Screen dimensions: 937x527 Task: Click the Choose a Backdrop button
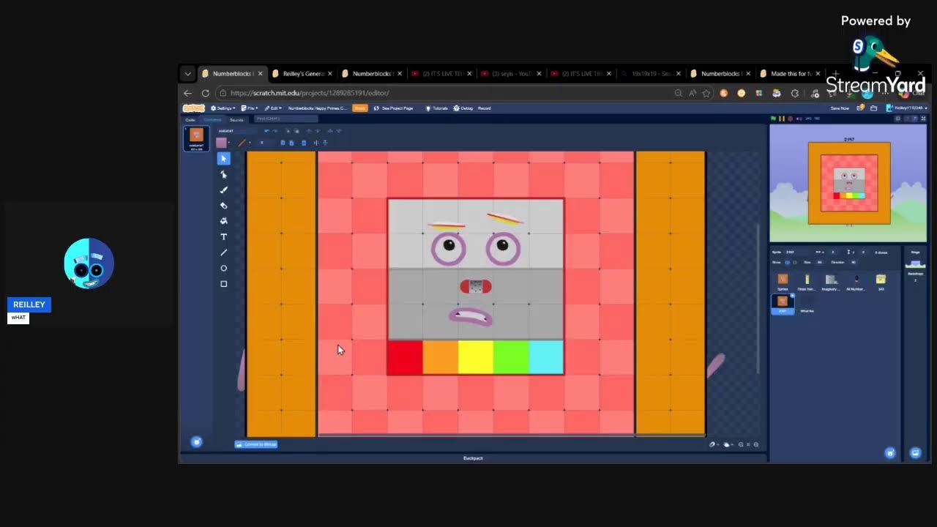point(915,453)
